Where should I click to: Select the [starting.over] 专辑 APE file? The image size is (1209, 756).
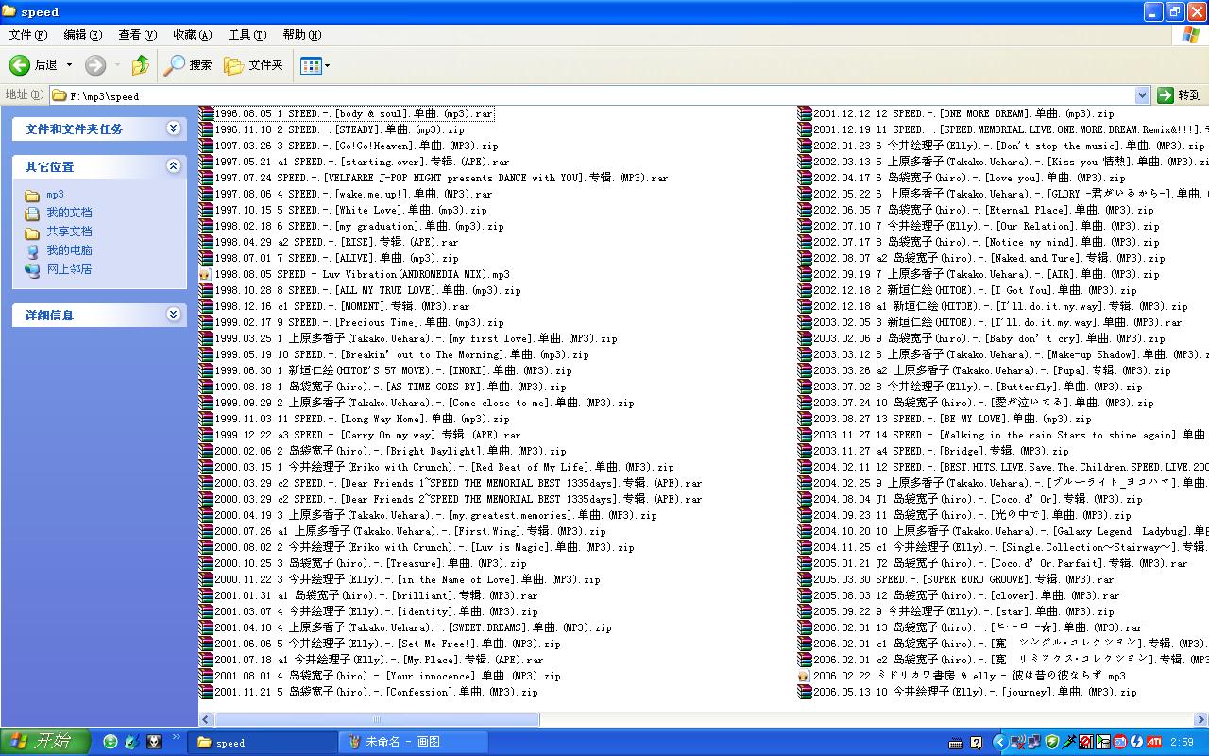click(x=362, y=162)
